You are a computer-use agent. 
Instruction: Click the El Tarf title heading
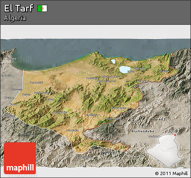click(x=19, y=8)
